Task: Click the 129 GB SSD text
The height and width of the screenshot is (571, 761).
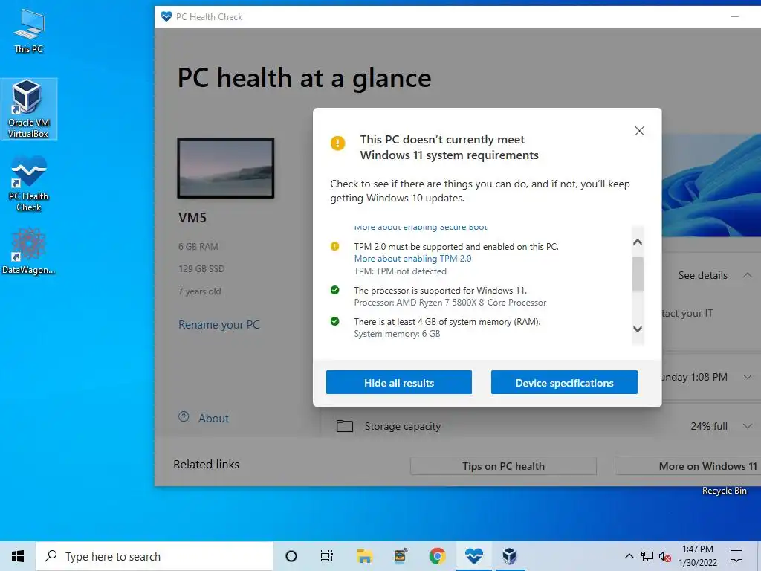Action: pos(201,268)
